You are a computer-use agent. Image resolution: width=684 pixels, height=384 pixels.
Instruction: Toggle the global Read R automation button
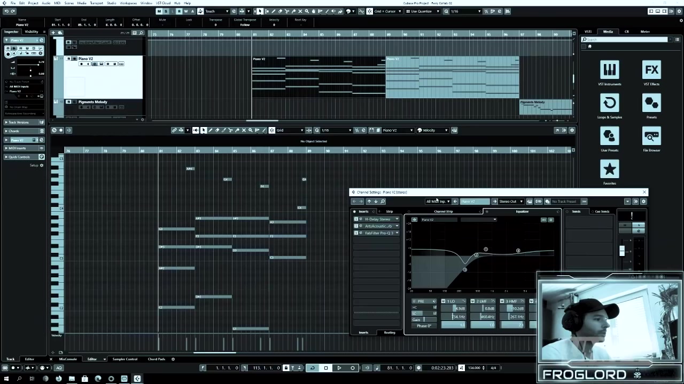tap(179, 11)
